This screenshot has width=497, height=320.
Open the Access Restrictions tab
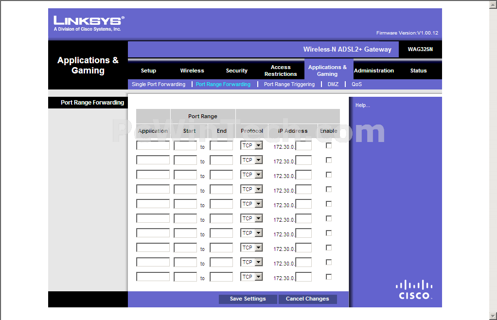(281, 71)
